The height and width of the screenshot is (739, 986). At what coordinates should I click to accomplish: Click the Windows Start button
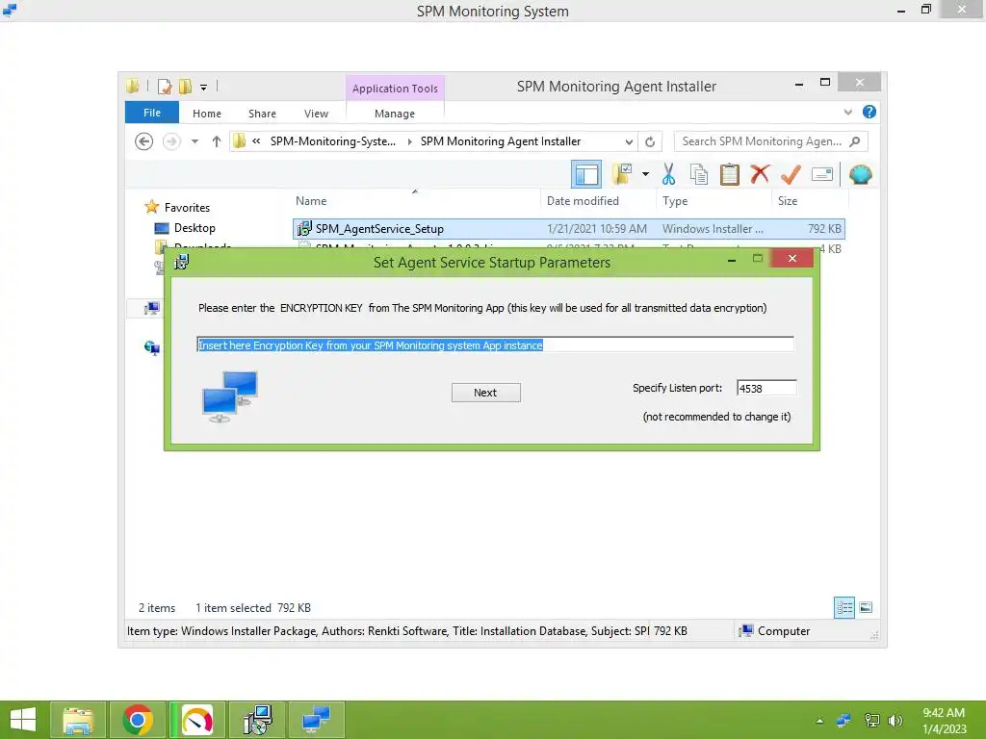23,720
